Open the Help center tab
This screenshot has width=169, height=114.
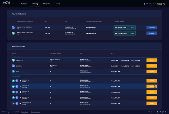[46, 4]
